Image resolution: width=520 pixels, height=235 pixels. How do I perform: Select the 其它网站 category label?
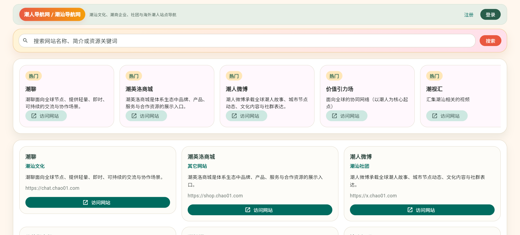tap(197, 166)
